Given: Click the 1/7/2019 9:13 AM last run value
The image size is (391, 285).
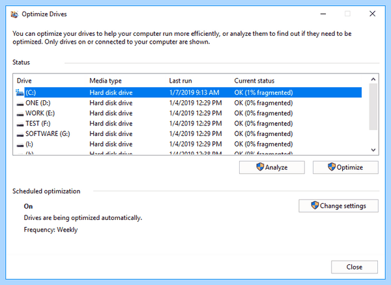Looking at the screenshot, I should [x=194, y=92].
